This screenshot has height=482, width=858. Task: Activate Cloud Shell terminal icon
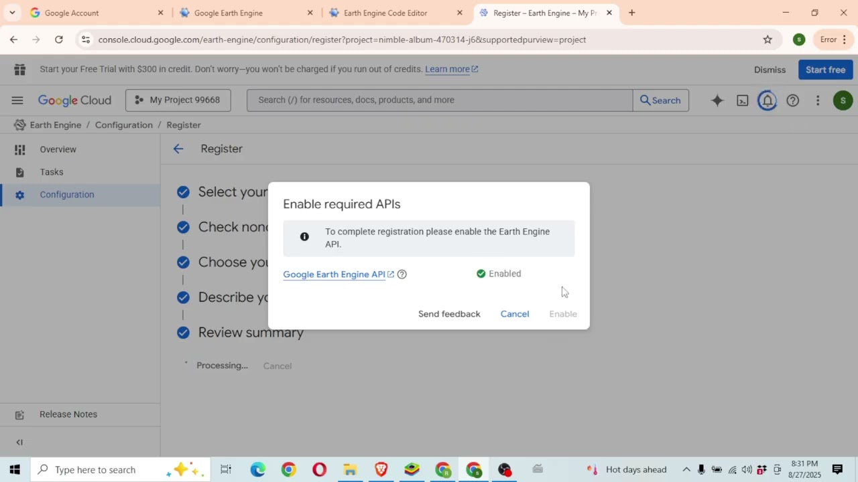743,100
